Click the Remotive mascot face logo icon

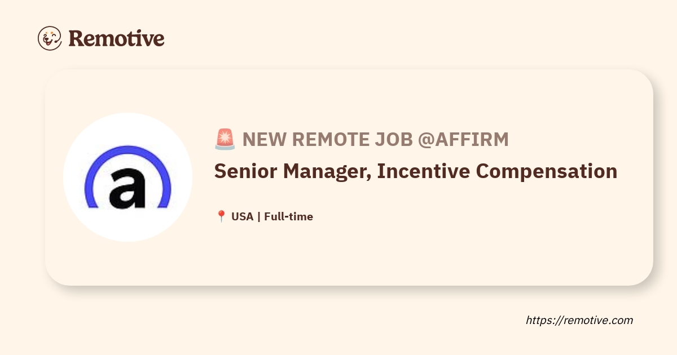(x=50, y=38)
